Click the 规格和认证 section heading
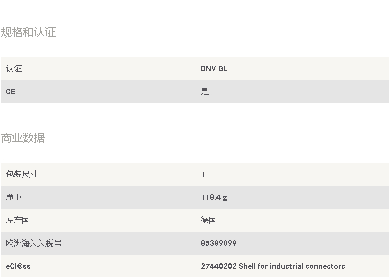 [28, 32]
